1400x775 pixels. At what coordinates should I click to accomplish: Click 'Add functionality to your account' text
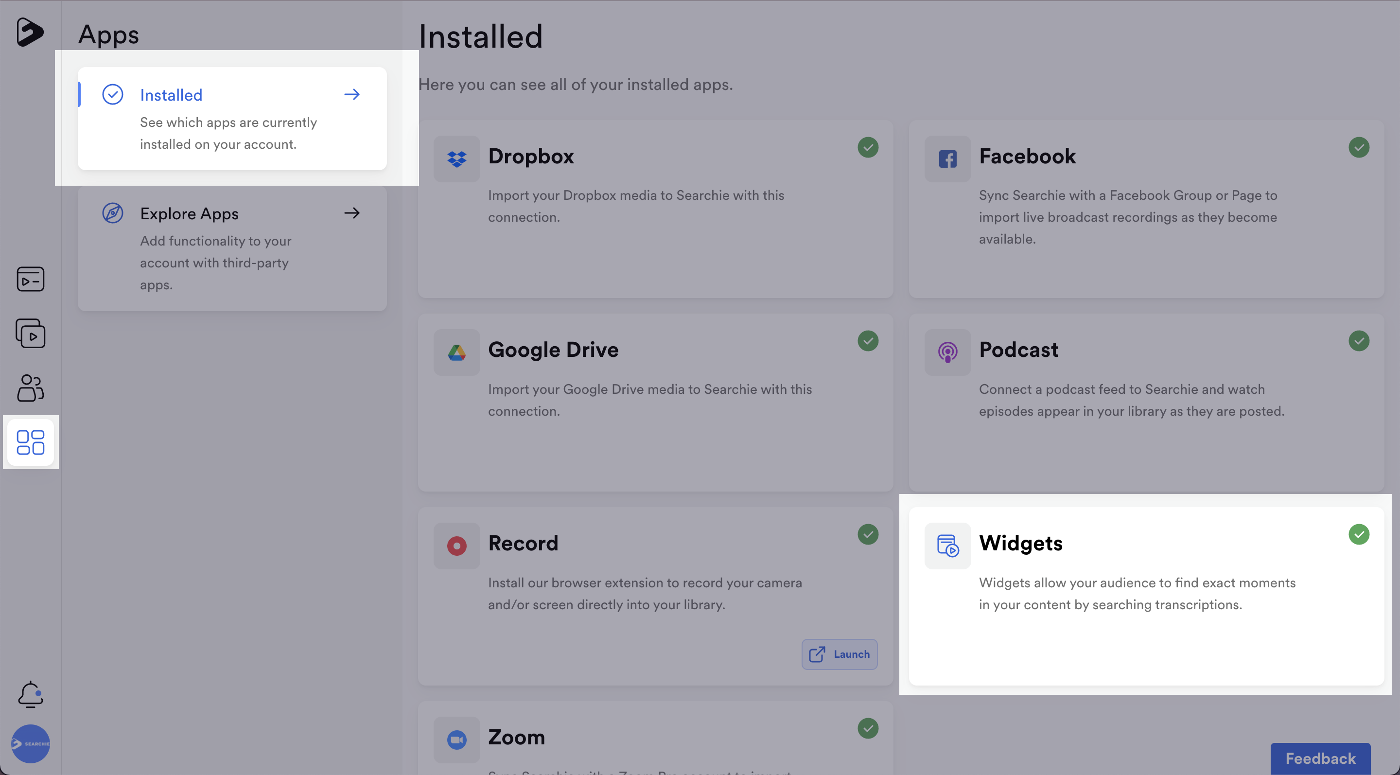tap(216, 263)
